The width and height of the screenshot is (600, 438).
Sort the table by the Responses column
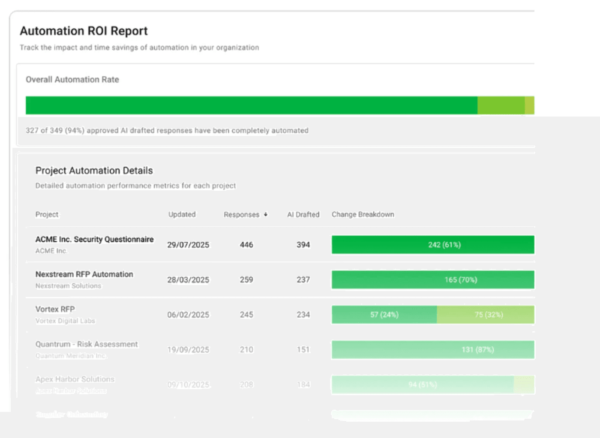pyautogui.click(x=245, y=214)
